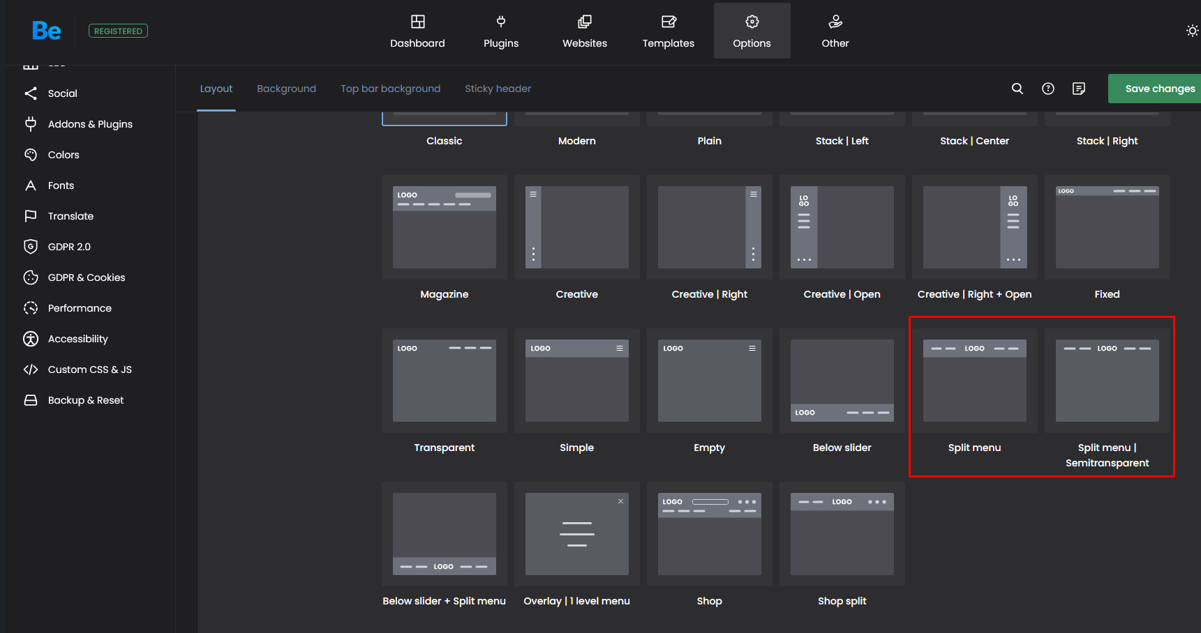Click the Performance gauge icon
1201x633 pixels.
31,308
